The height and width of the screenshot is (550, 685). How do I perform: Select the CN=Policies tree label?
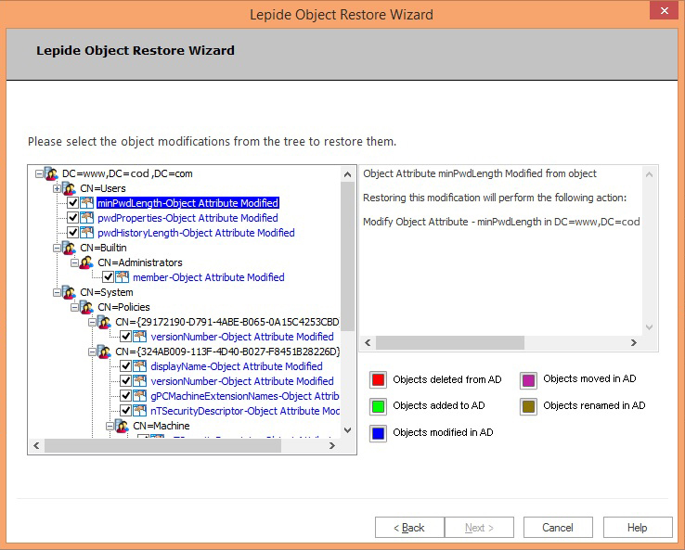click(123, 307)
